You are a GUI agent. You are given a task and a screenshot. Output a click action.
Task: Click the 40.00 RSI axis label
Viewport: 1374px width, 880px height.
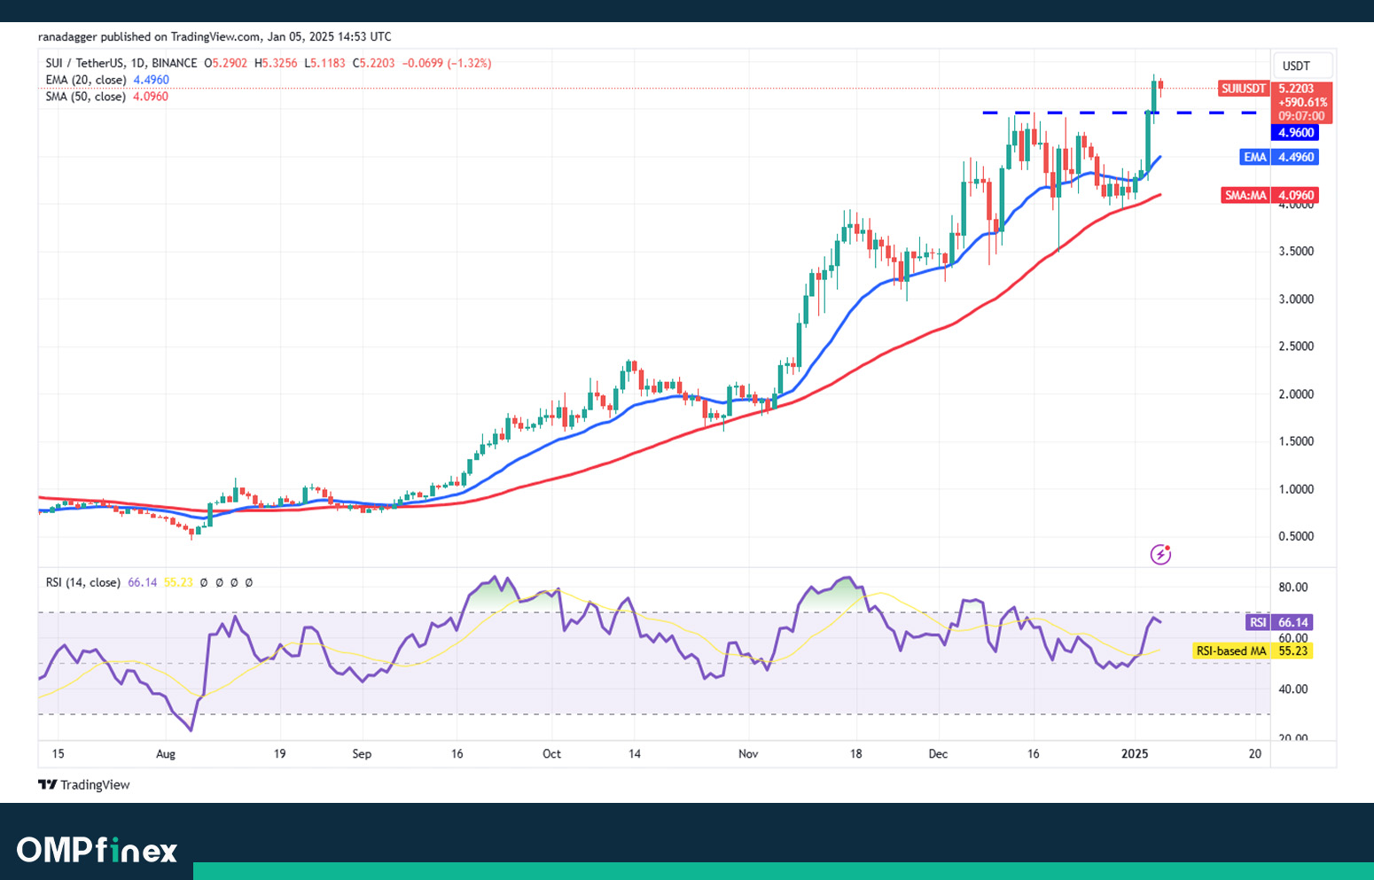click(1293, 689)
